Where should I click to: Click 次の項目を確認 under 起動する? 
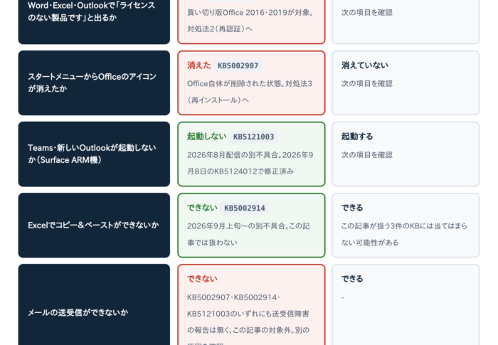(367, 155)
